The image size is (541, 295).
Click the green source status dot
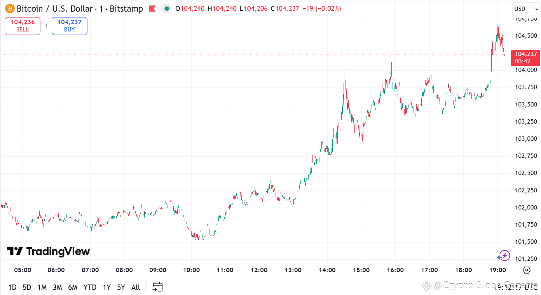click(167, 8)
